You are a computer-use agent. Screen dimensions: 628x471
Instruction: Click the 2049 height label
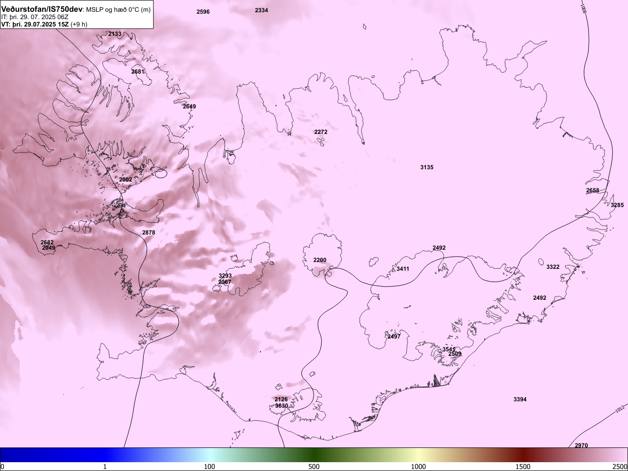tap(49, 248)
